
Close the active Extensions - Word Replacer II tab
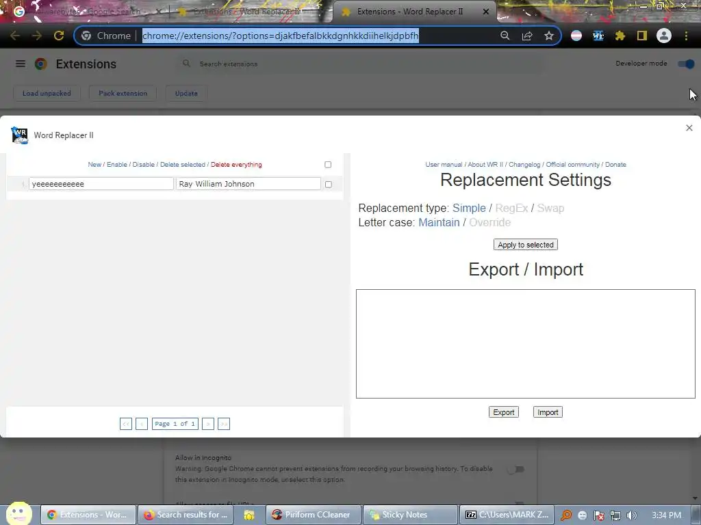pos(486,12)
